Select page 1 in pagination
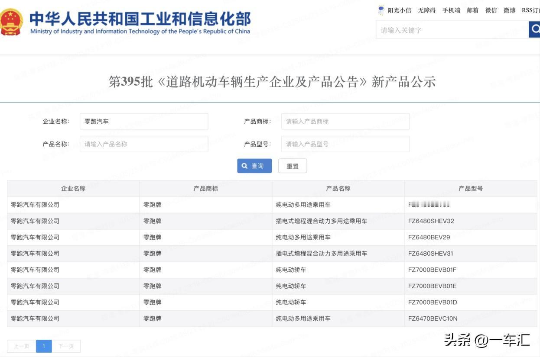This screenshot has height=357, width=540. pos(44,346)
